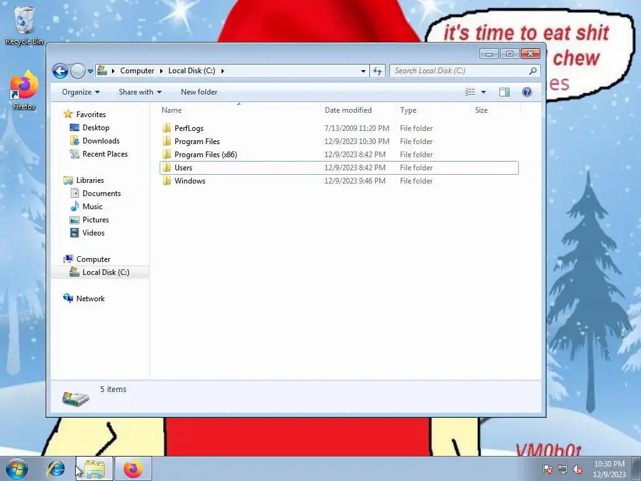The width and height of the screenshot is (641, 481).
Task: Refresh the folder with the refresh icon
Action: tap(377, 71)
